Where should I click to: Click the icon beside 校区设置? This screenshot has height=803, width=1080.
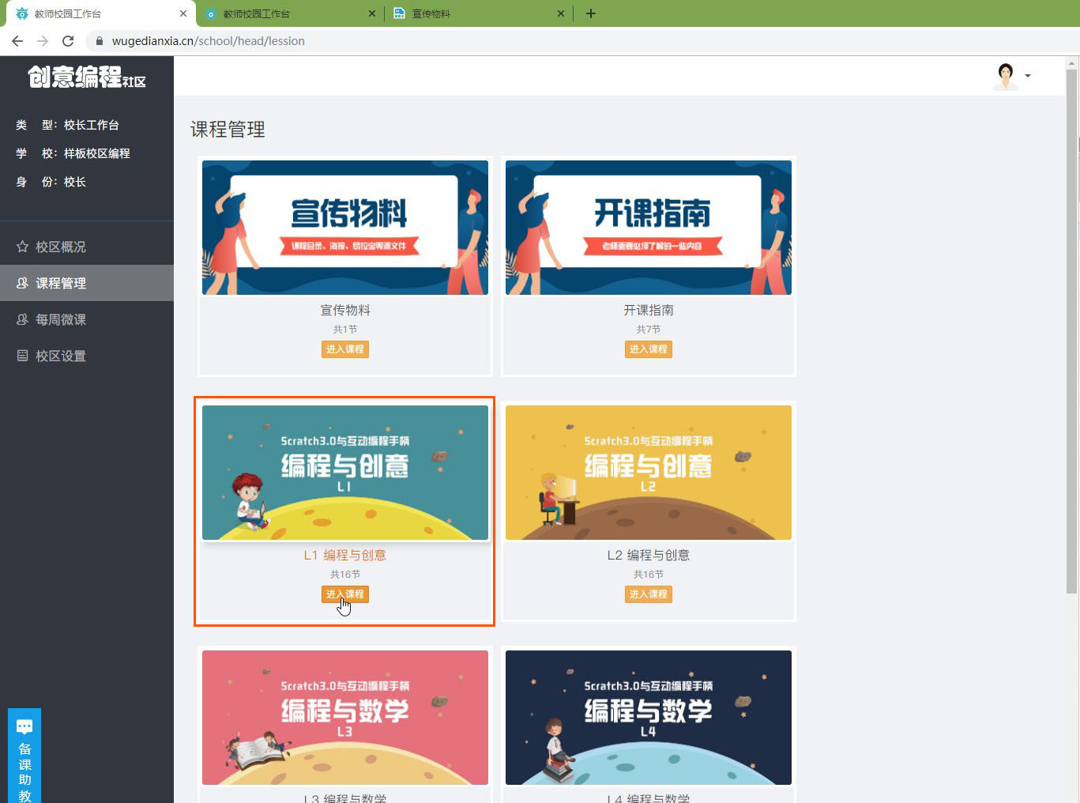pos(22,356)
